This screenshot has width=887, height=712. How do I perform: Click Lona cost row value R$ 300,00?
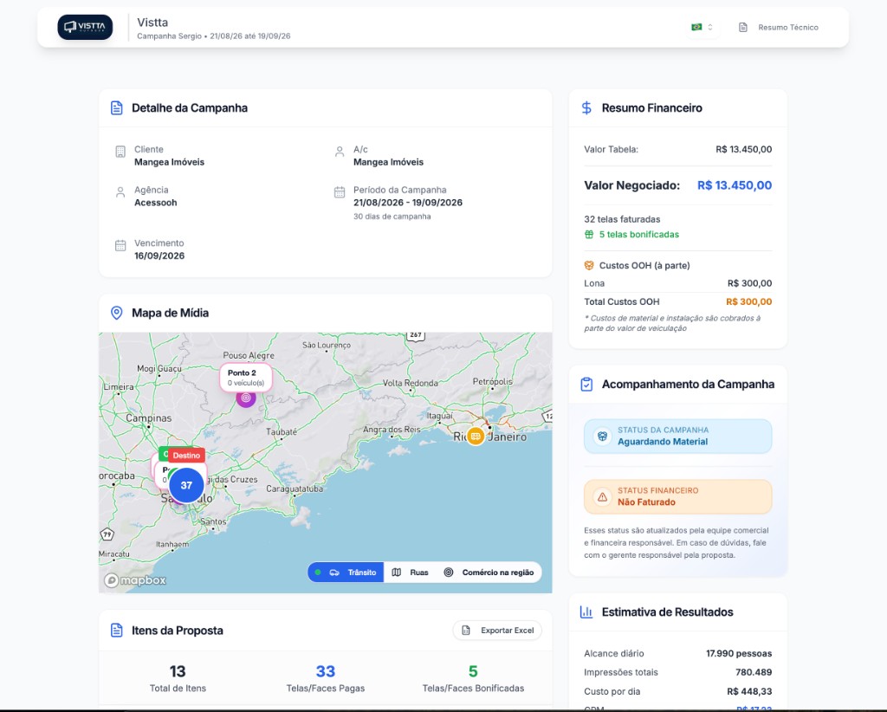(749, 283)
